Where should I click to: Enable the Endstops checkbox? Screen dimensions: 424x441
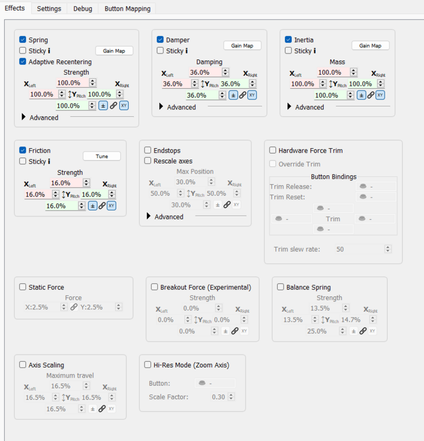pos(148,151)
